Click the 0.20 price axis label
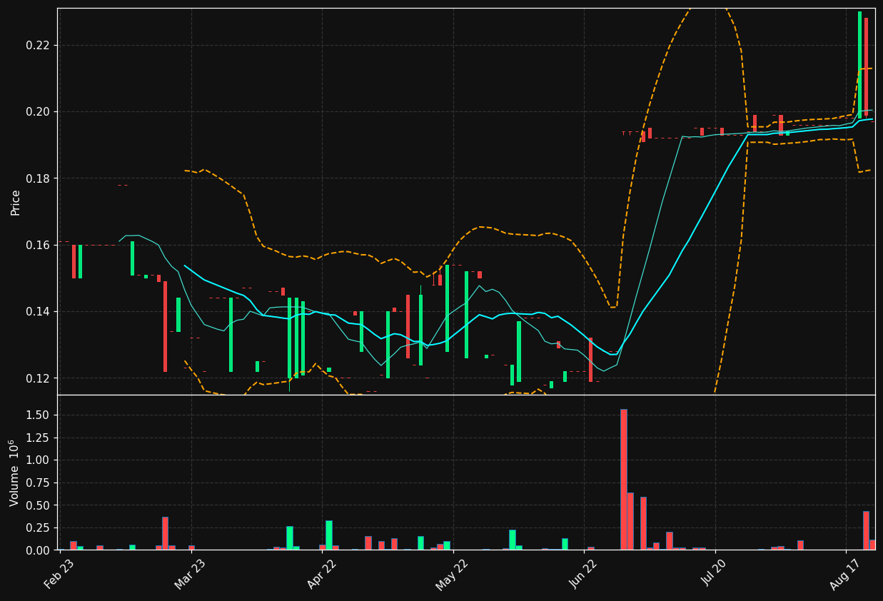Screen dimensions: 883x601 pyautogui.click(x=39, y=112)
